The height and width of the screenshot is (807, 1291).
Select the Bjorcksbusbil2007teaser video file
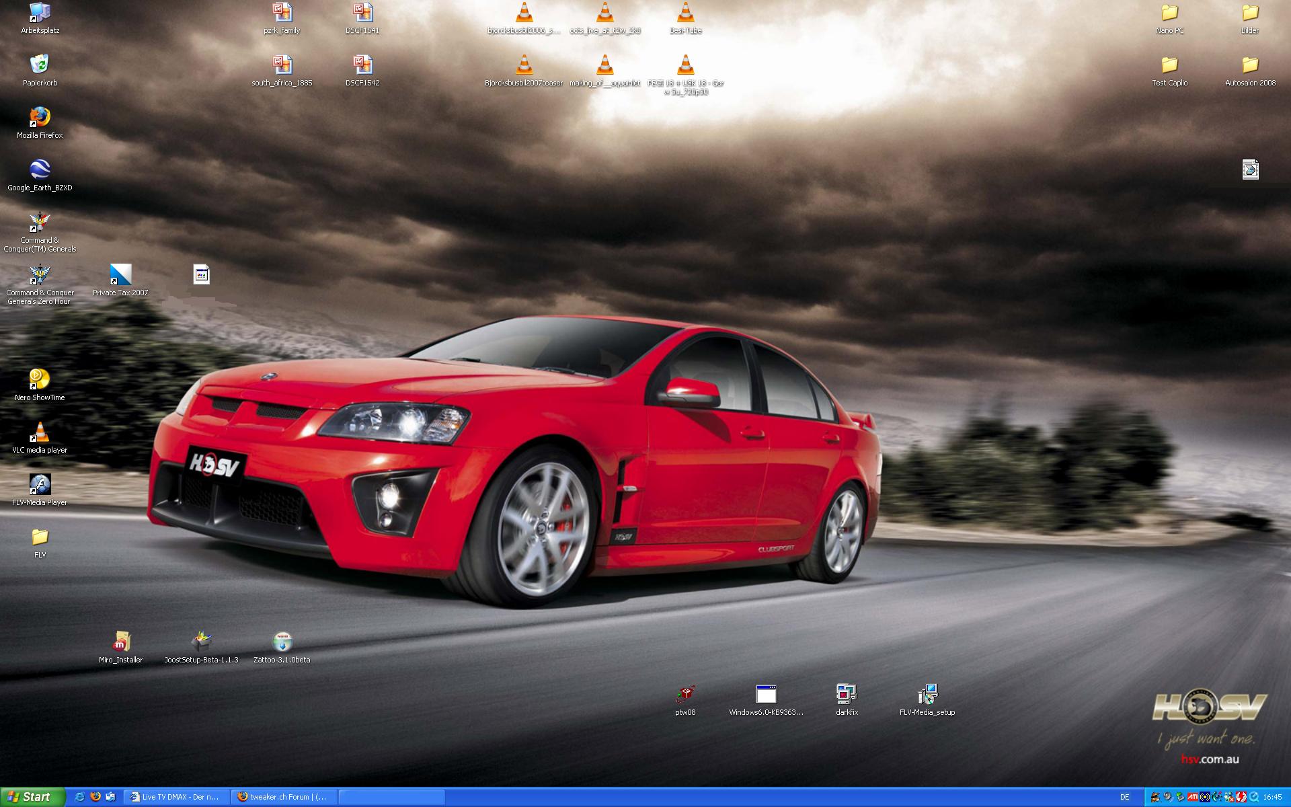(x=524, y=65)
